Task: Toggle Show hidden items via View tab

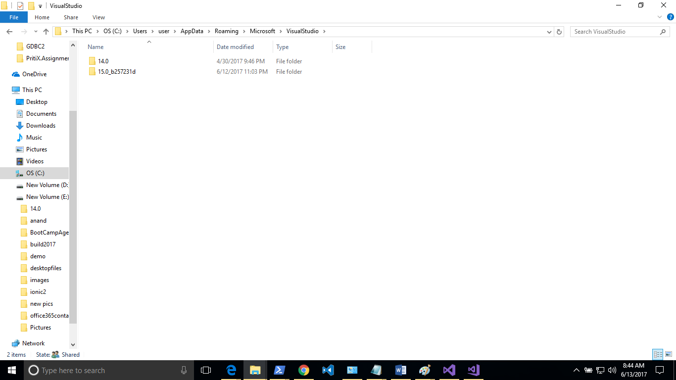Action: (98, 17)
